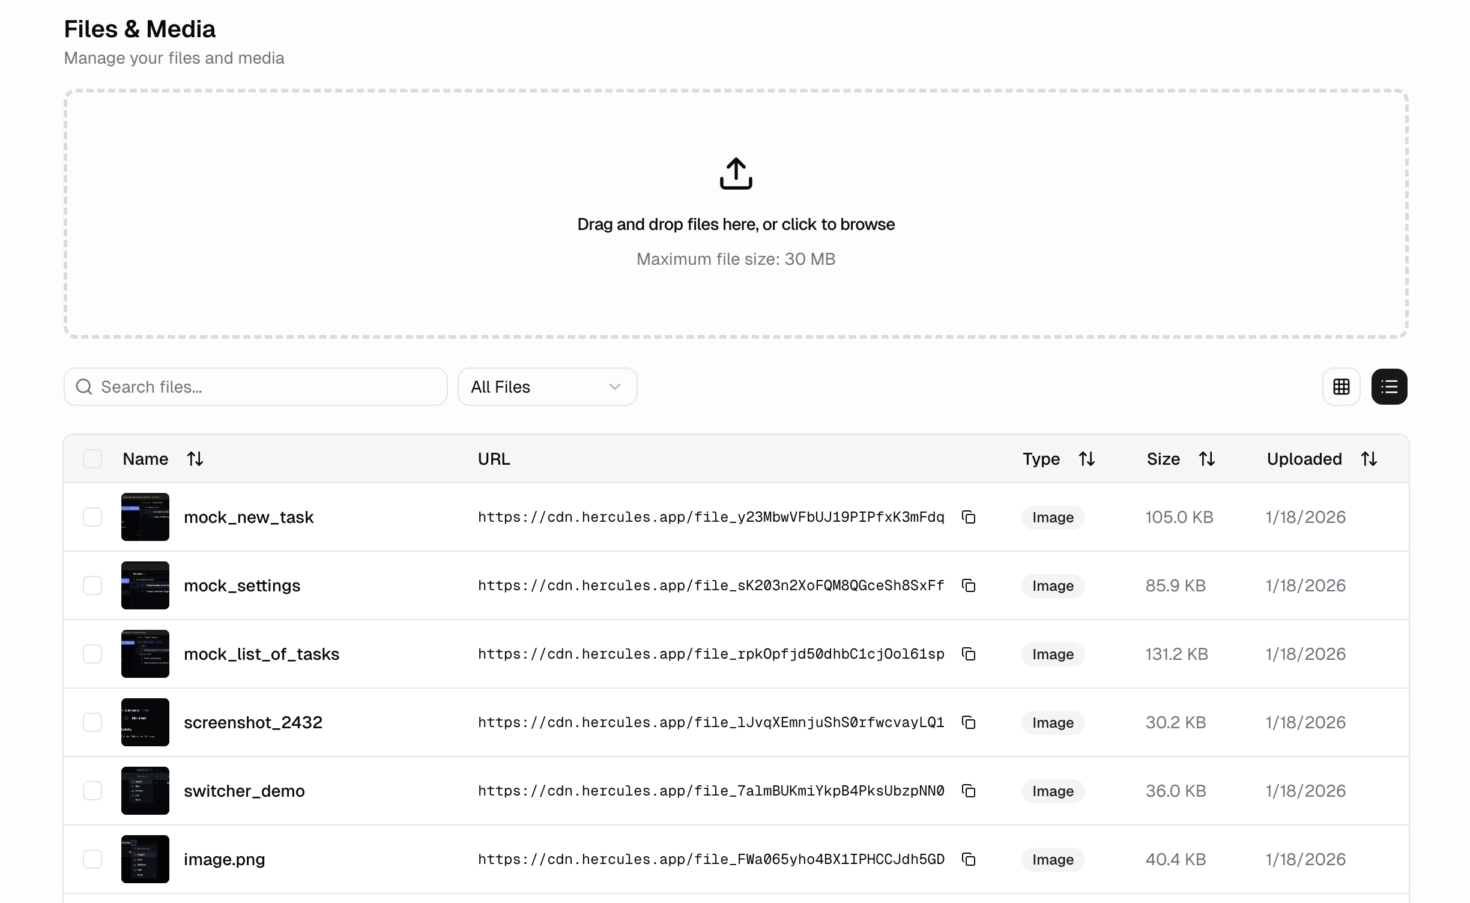Viewport: 1470px width, 903px height.
Task: Copy the mock_settings file URL
Action: pos(968,585)
